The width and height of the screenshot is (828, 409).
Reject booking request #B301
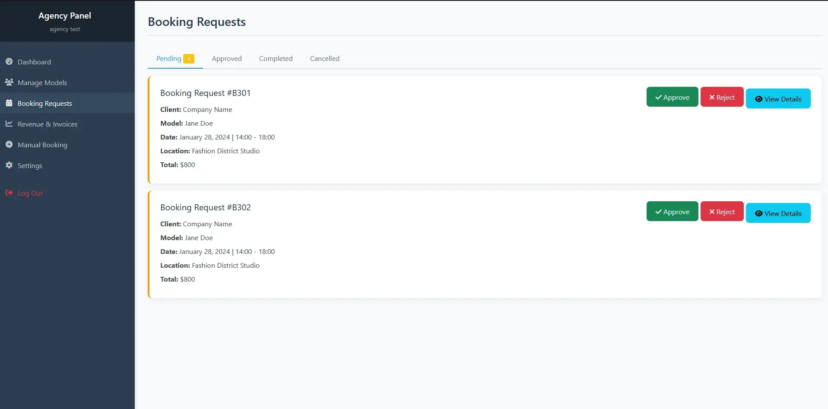click(x=722, y=97)
